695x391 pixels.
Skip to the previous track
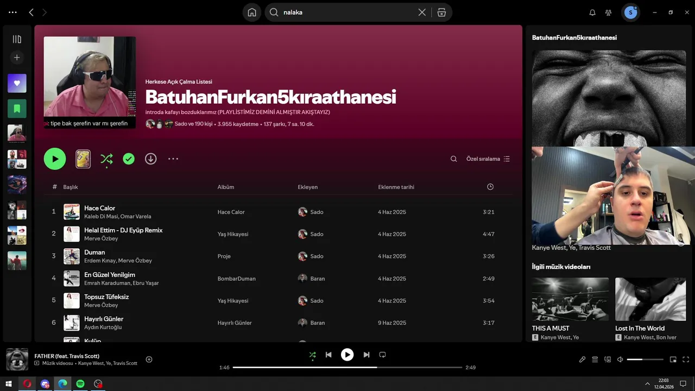[328, 355]
